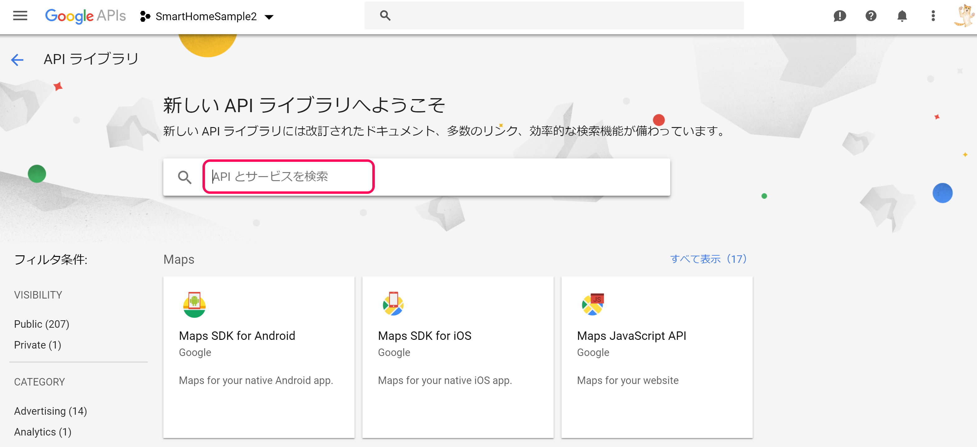Screen dimensions: 977x447
Task: Click the top search bar field
Action: pos(561,16)
